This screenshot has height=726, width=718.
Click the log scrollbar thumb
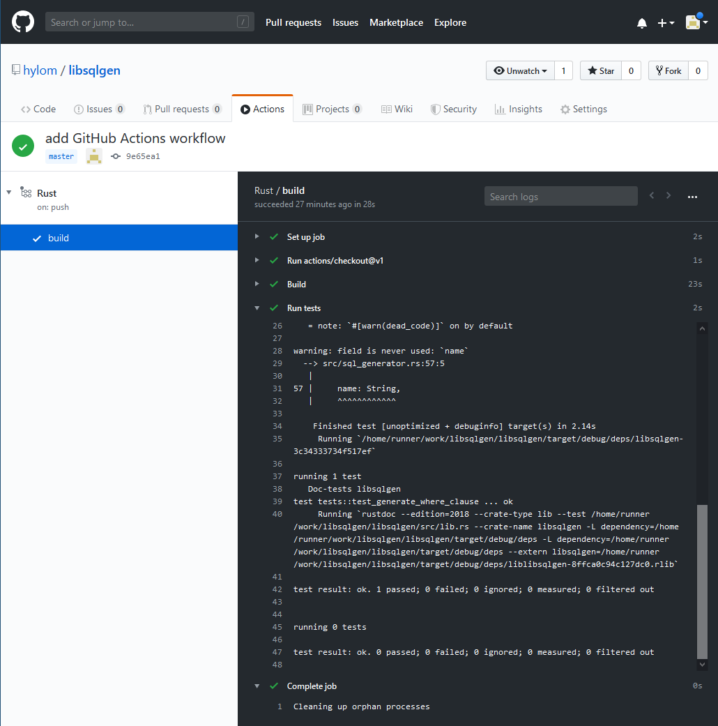click(702, 582)
